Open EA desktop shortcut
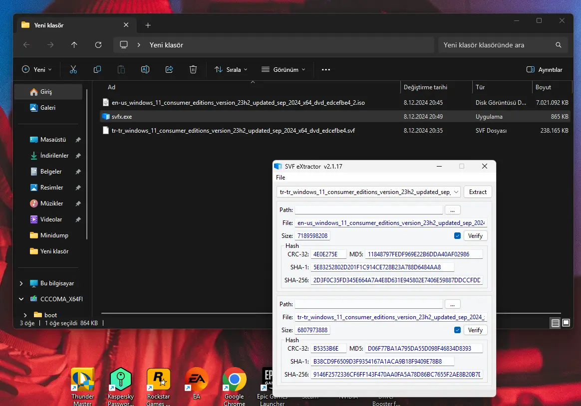 pyautogui.click(x=196, y=384)
